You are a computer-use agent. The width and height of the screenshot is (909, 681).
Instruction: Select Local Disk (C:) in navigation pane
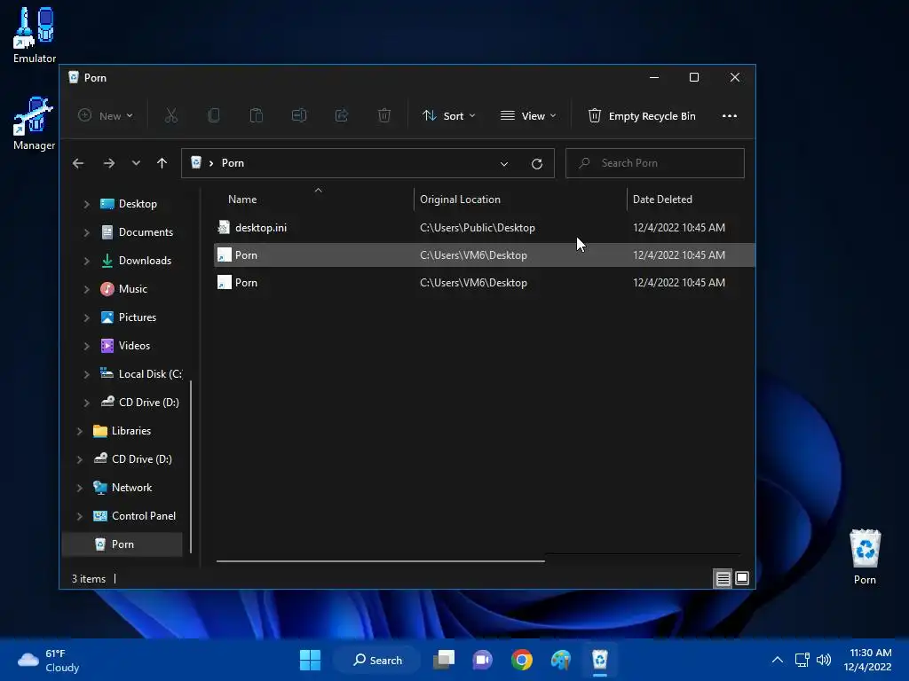(141, 374)
